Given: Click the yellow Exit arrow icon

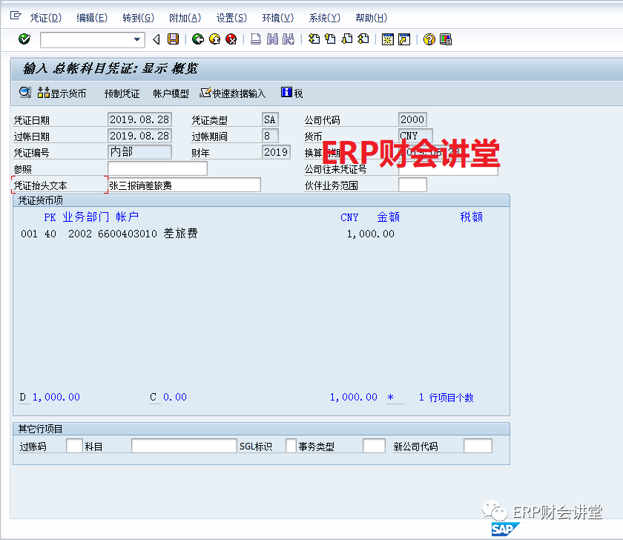Looking at the screenshot, I should pyautogui.click(x=214, y=39).
